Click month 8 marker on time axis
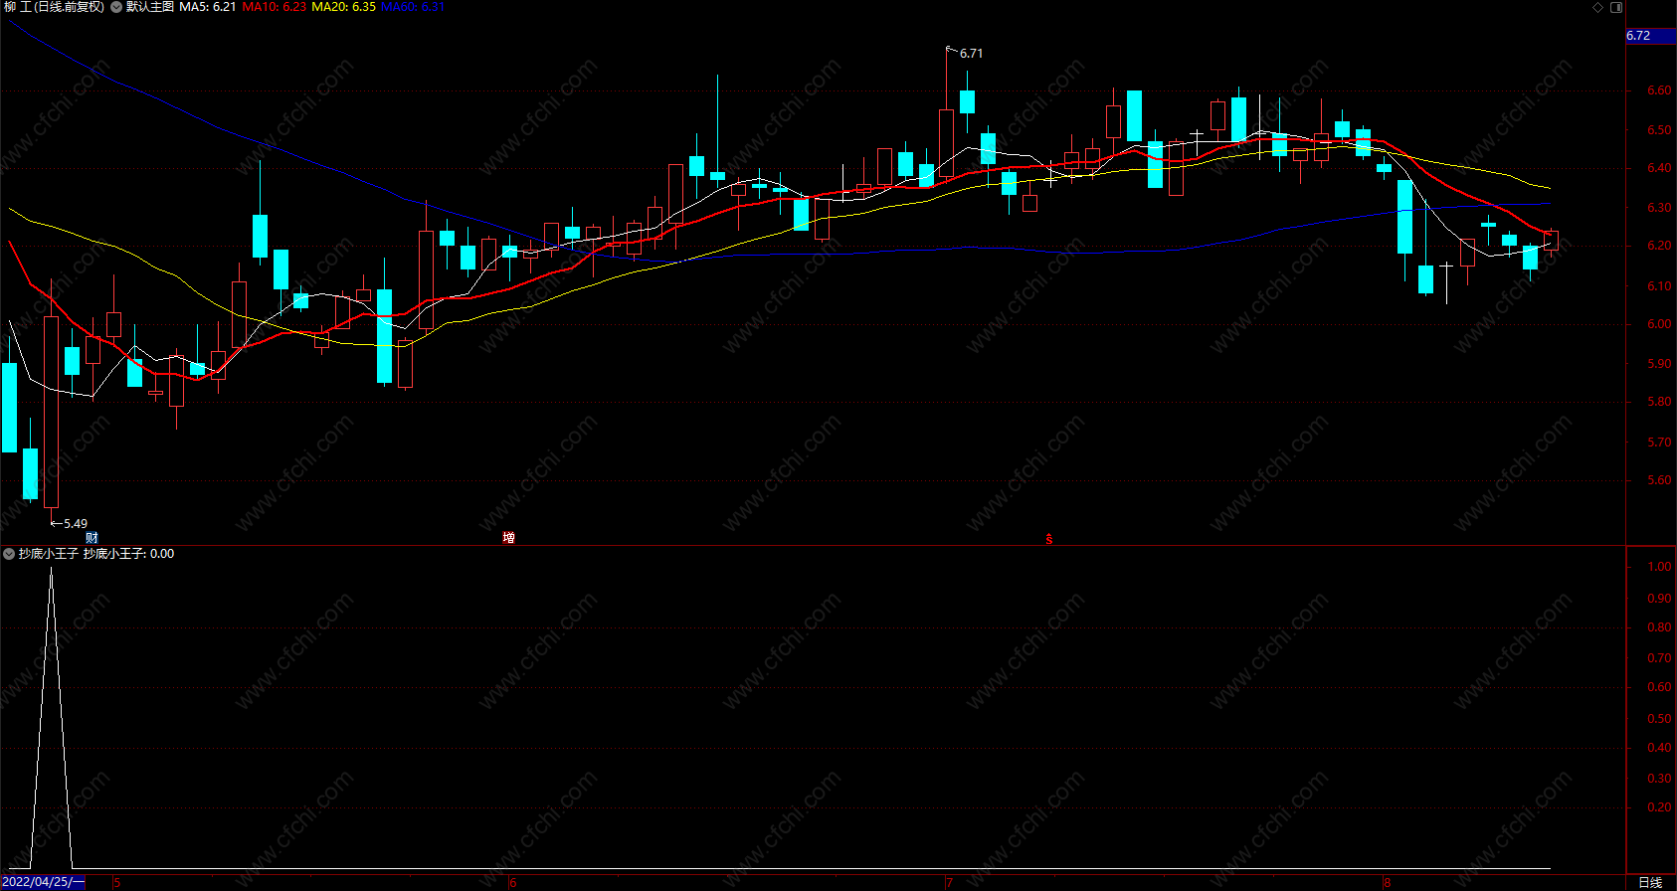Image resolution: width=1677 pixels, height=891 pixels. tap(1387, 883)
